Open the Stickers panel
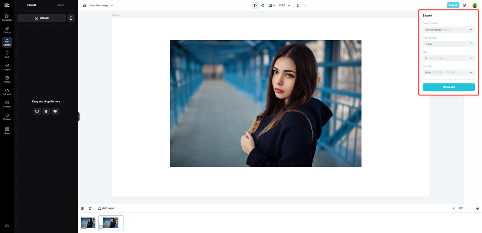This screenshot has width=482, height=233. click(x=7, y=92)
